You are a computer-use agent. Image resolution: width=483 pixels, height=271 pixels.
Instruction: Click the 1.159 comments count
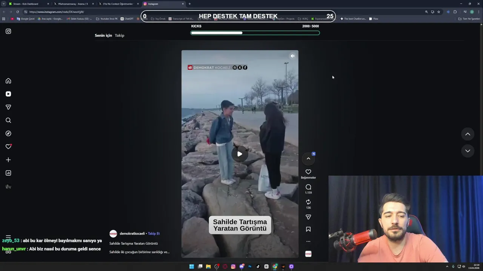point(308,193)
